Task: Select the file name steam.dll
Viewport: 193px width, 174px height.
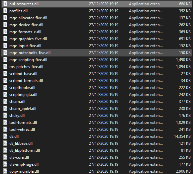Action: 17,102
